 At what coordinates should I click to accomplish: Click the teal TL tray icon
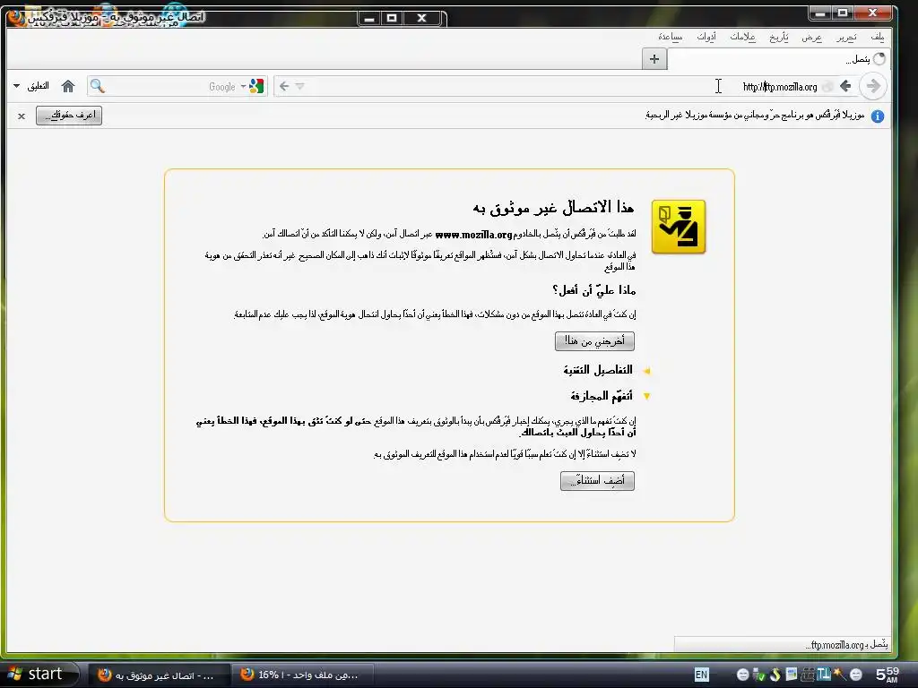point(823,675)
